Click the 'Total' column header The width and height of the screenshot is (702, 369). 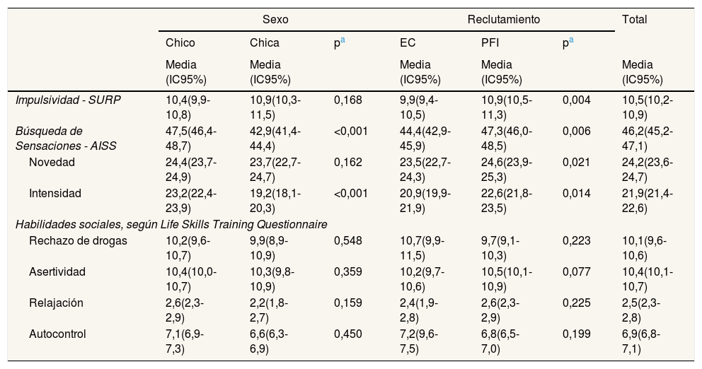[x=635, y=20]
